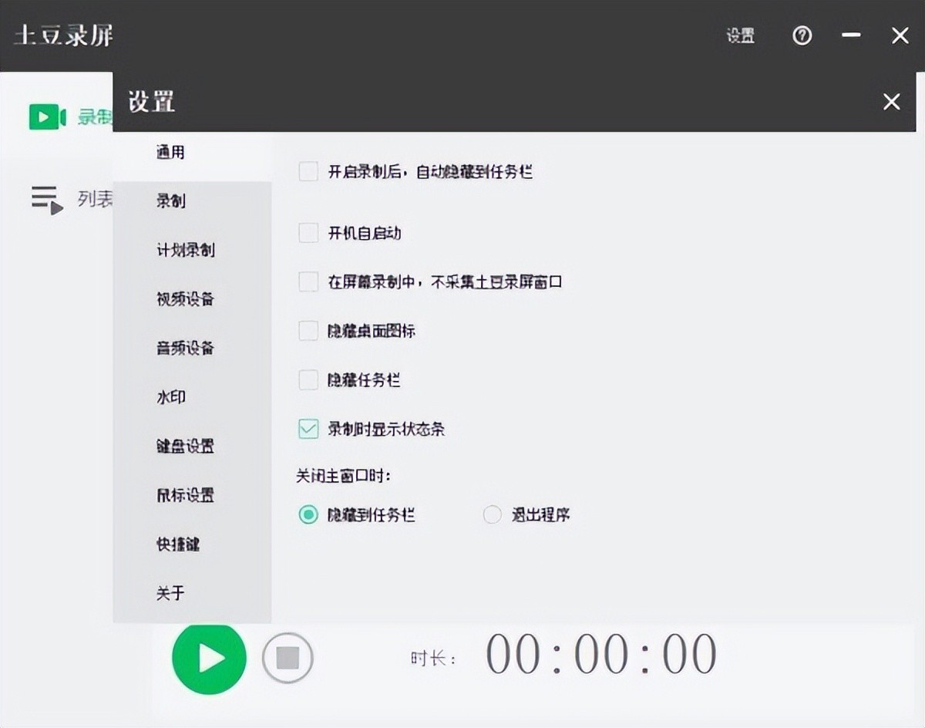Open the 关于 settings tab
This screenshot has width=925, height=728.
point(193,593)
